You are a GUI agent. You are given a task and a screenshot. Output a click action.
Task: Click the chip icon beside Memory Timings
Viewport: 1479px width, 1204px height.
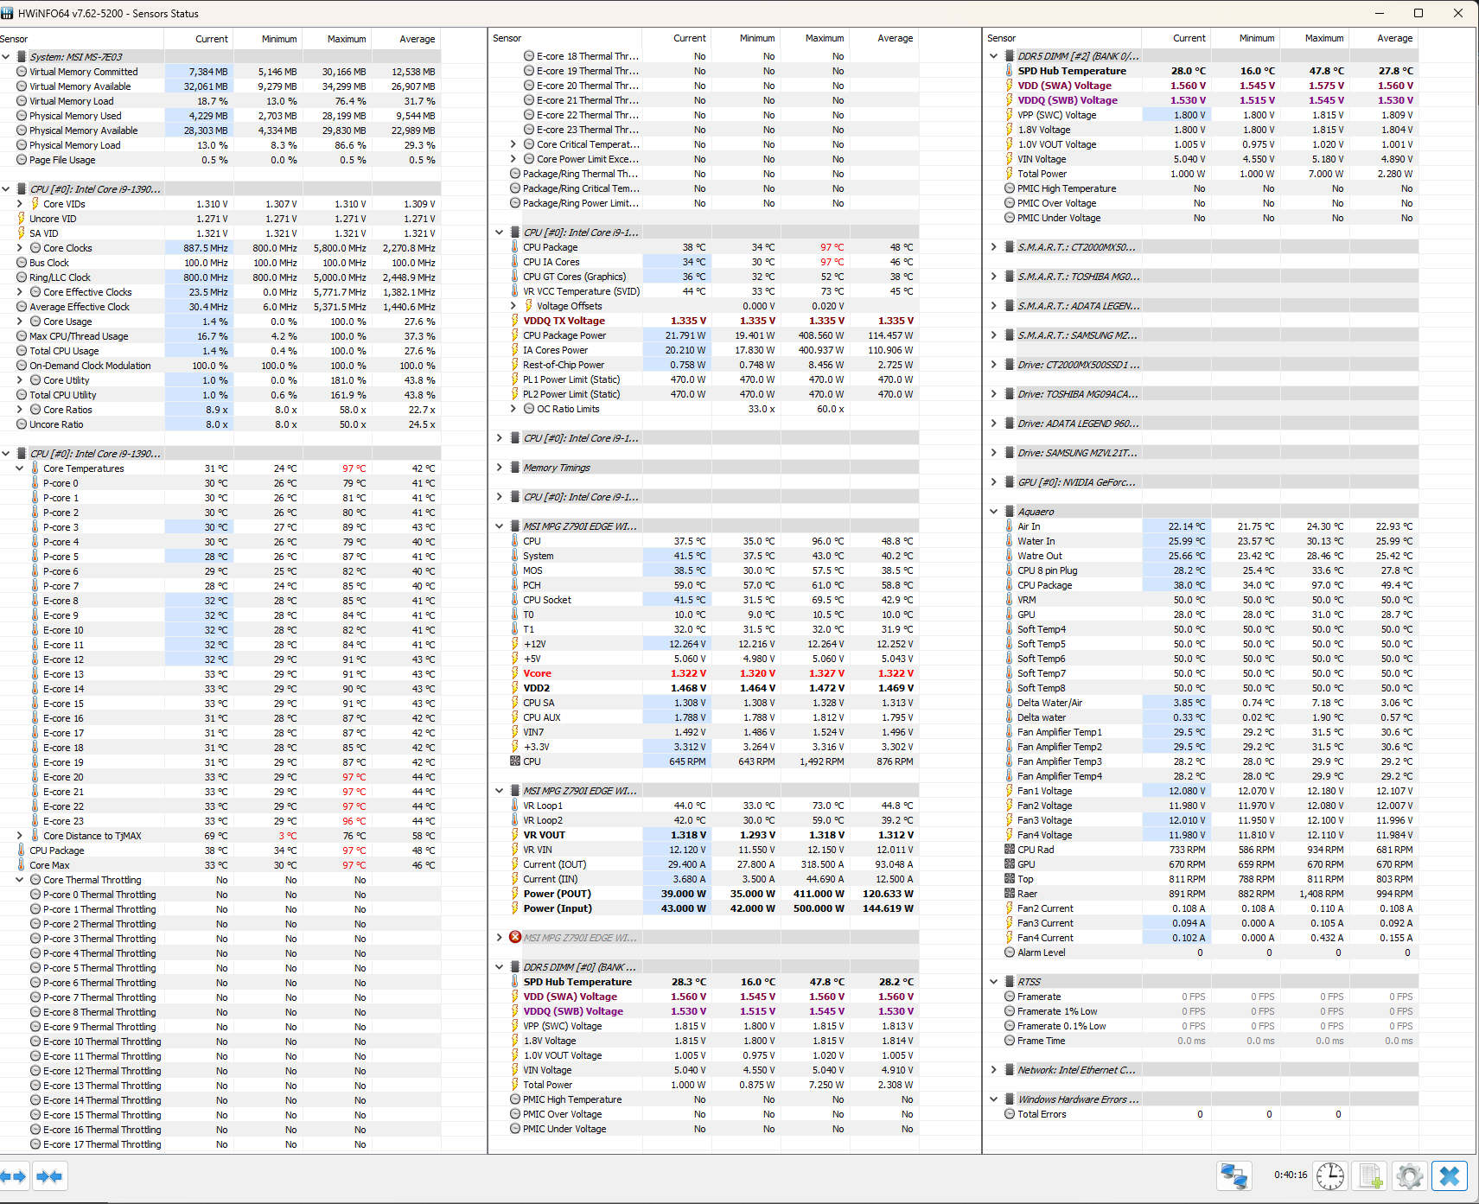pyautogui.click(x=515, y=468)
